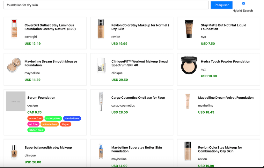Select the cruelty free tag
264x168 pixels.
tap(53, 118)
